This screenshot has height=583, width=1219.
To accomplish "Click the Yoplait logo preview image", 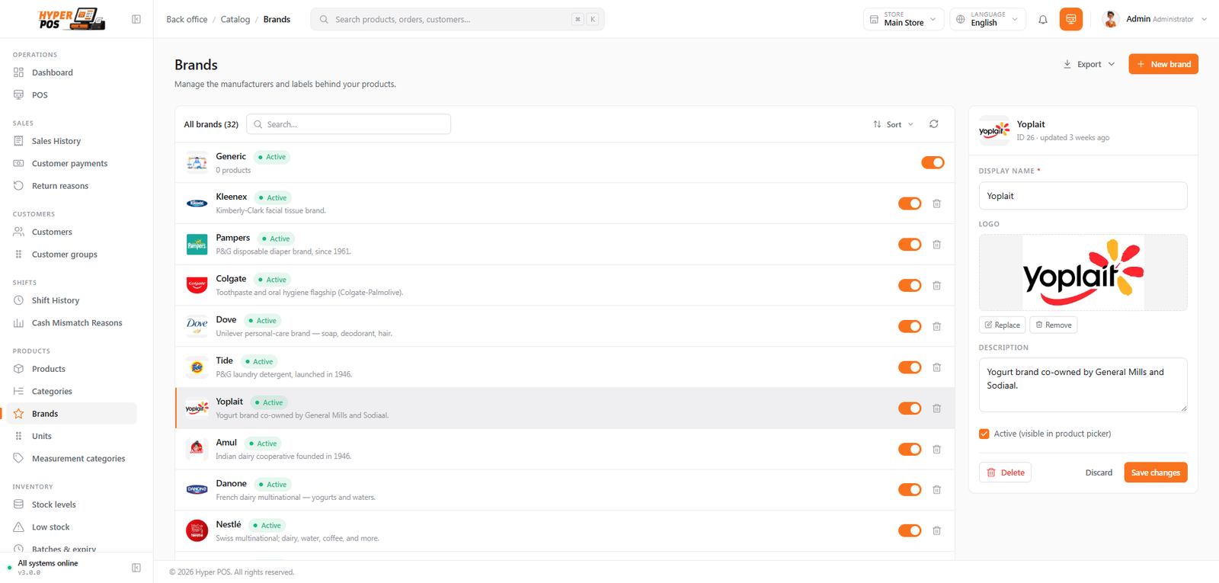I will point(1083,273).
